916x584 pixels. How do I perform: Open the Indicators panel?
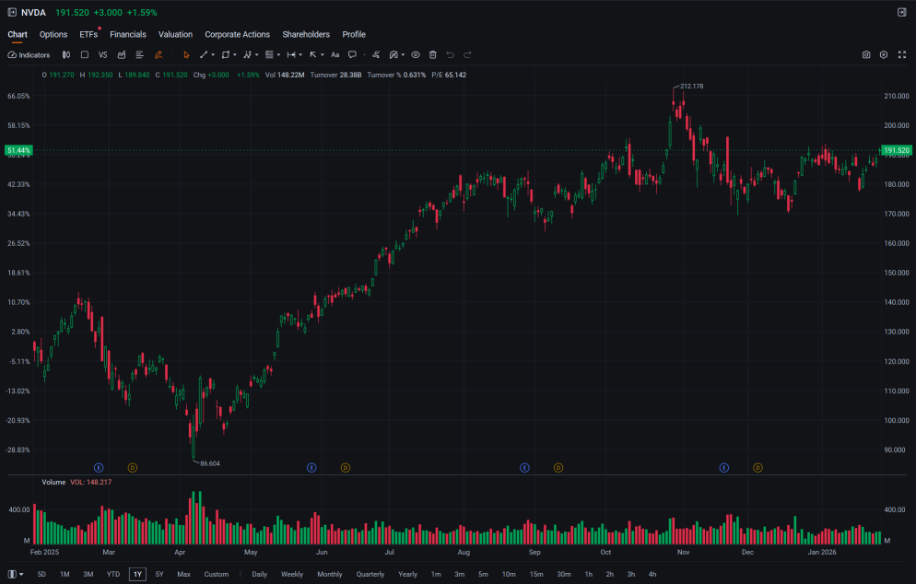pos(29,55)
